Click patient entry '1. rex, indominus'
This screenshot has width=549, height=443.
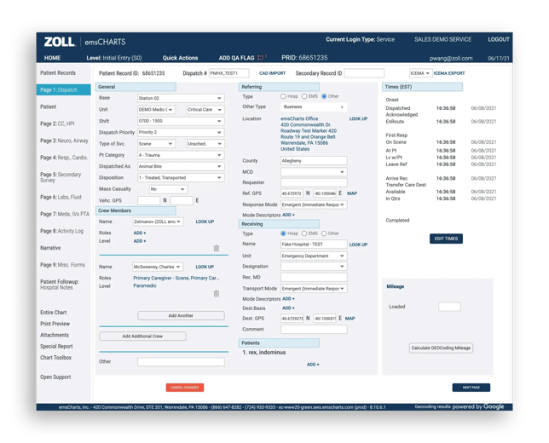click(x=264, y=353)
